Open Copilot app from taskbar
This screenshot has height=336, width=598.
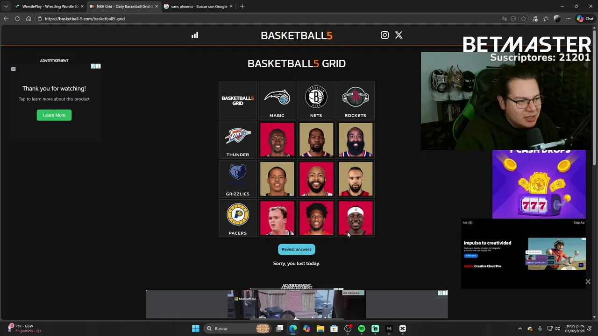(x=306, y=329)
